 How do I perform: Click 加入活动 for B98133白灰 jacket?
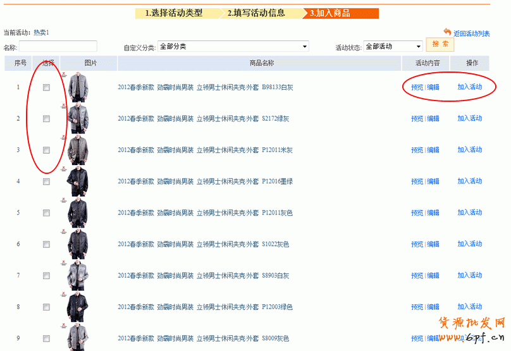click(x=470, y=87)
